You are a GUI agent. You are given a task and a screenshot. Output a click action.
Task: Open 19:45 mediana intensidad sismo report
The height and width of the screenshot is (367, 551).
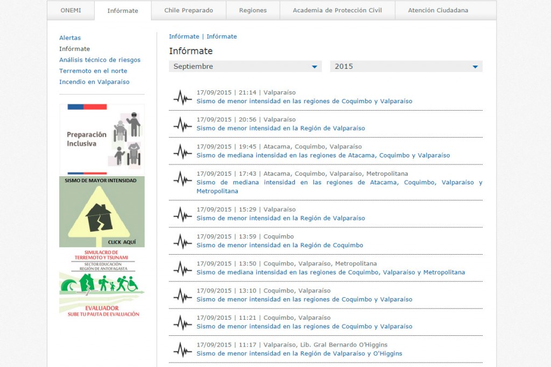pos(323,155)
